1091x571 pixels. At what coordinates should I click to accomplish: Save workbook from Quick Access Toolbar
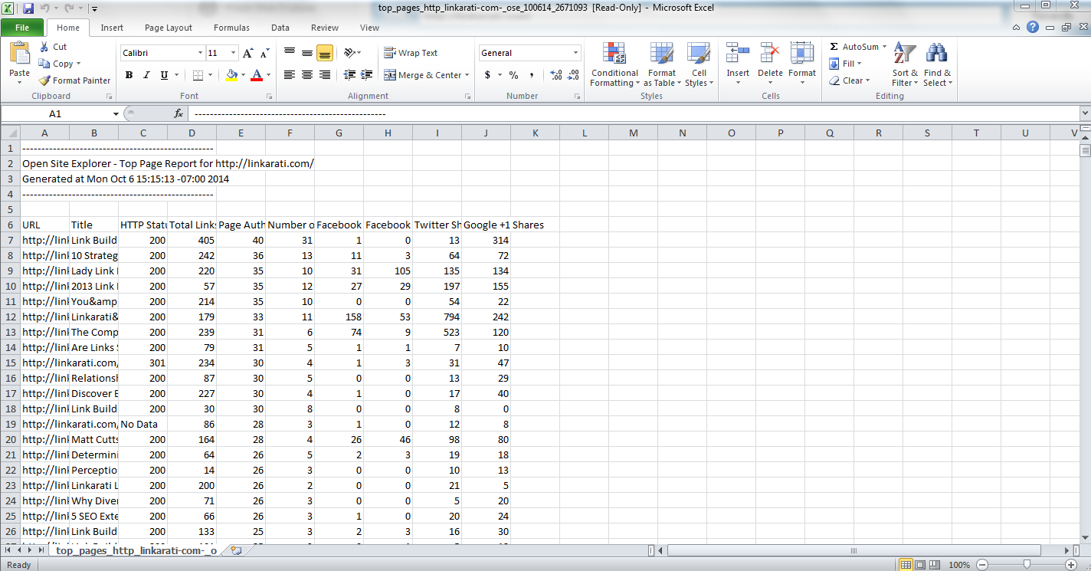28,8
